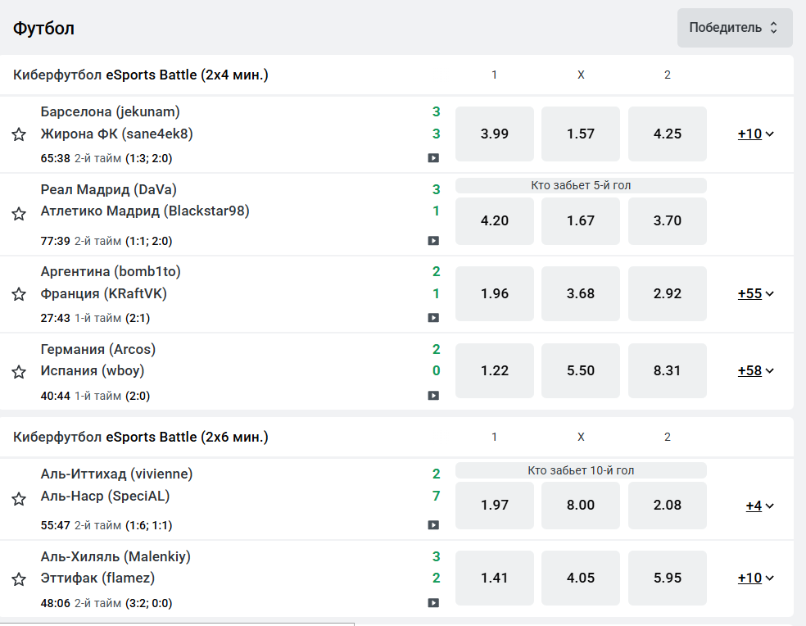Select draw odds 1.57 for Барселона match
806x626 pixels.
click(x=581, y=134)
